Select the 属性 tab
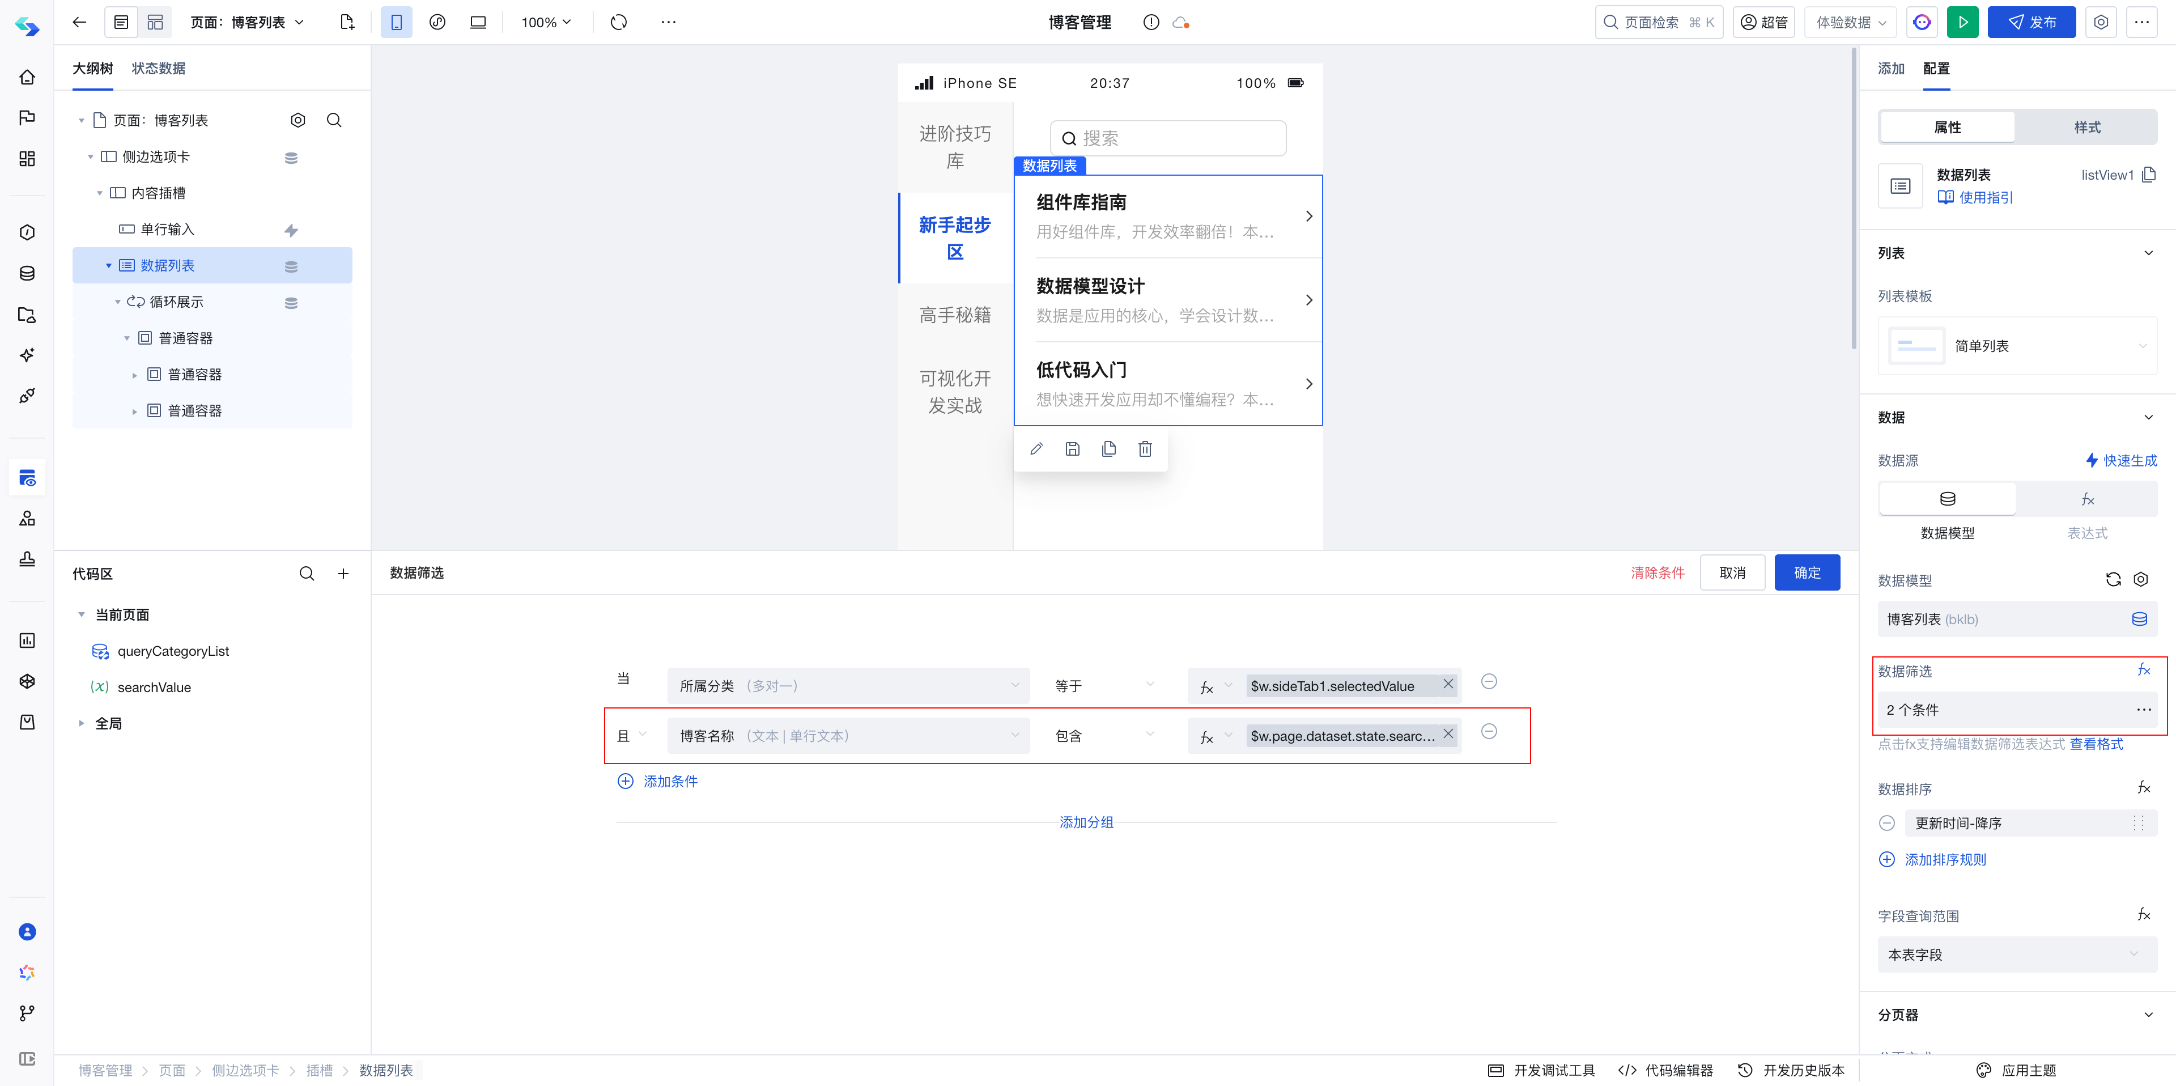The width and height of the screenshot is (2176, 1086). click(x=1947, y=127)
